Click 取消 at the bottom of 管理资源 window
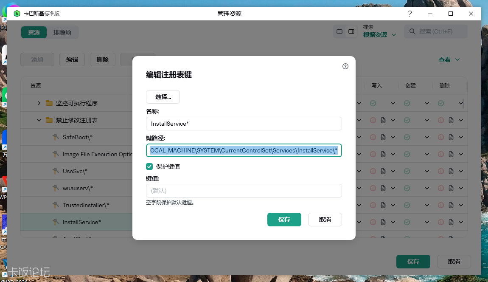 coord(454,262)
